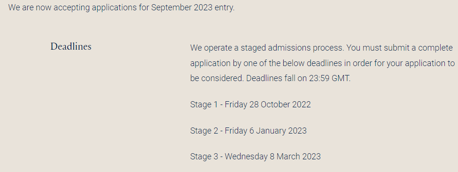Click the '23:59 GMT' deadline time text
This screenshot has width=458, height=172.
pos(329,78)
